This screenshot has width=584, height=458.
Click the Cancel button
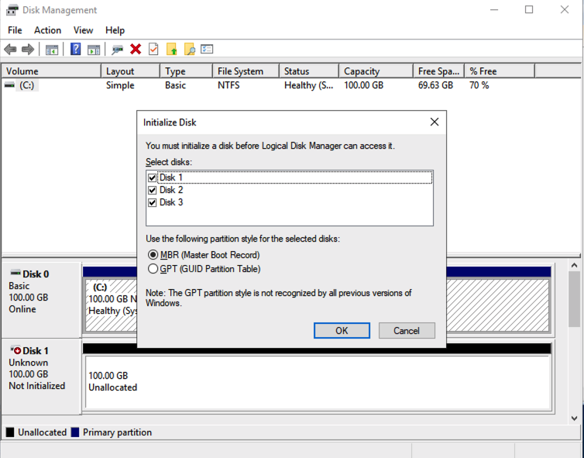pyautogui.click(x=407, y=331)
